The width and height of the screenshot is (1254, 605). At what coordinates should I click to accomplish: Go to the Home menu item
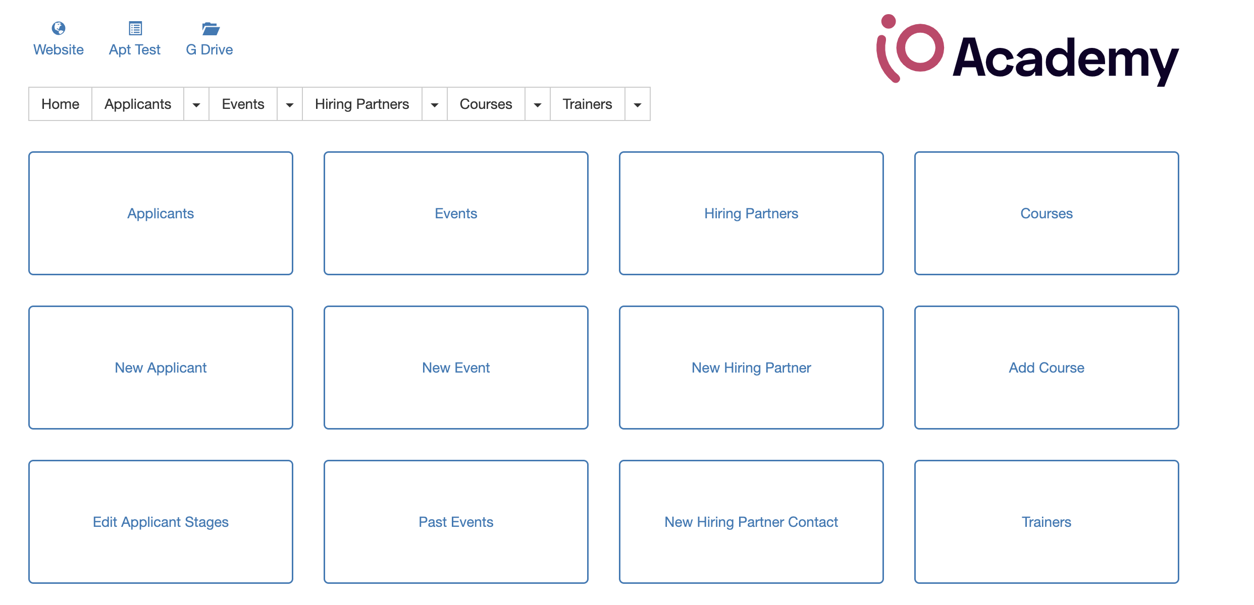pos(61,104)
